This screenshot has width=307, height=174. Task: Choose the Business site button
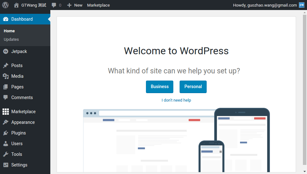click(x=159, y=87)
